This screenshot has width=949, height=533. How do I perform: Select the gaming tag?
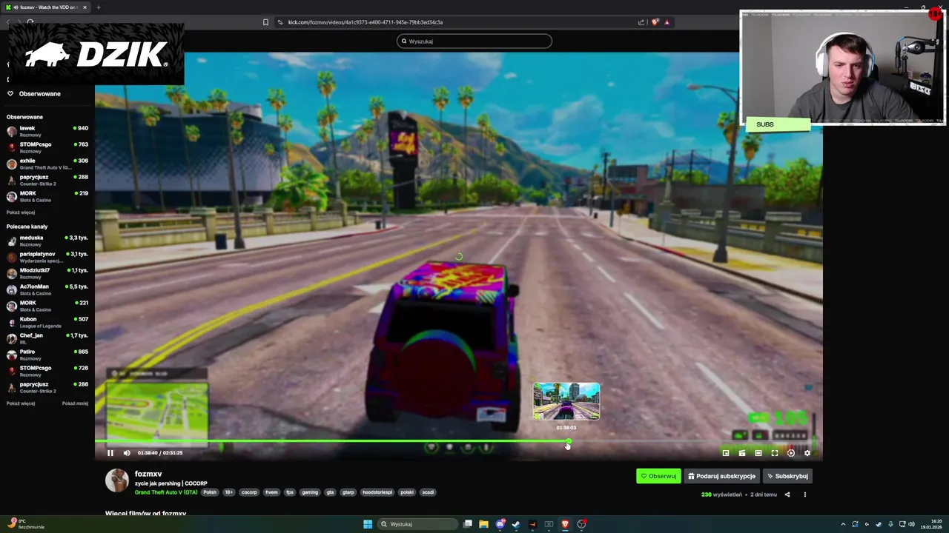pyautogui.click(x=310, y=492)
